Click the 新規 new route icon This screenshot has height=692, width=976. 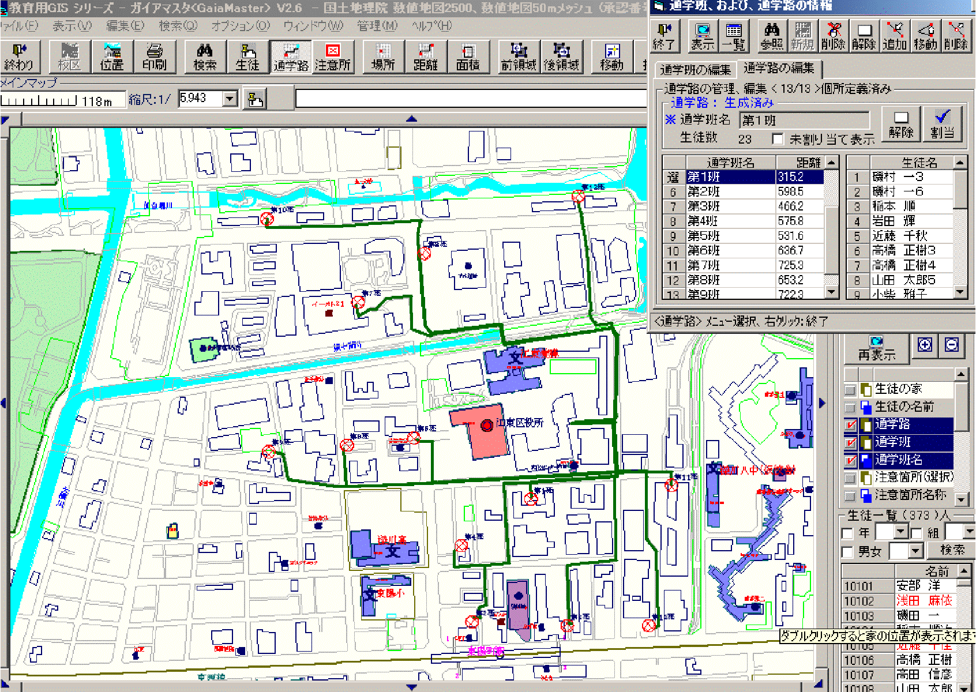pyautogui.click(x=802, y=36)
